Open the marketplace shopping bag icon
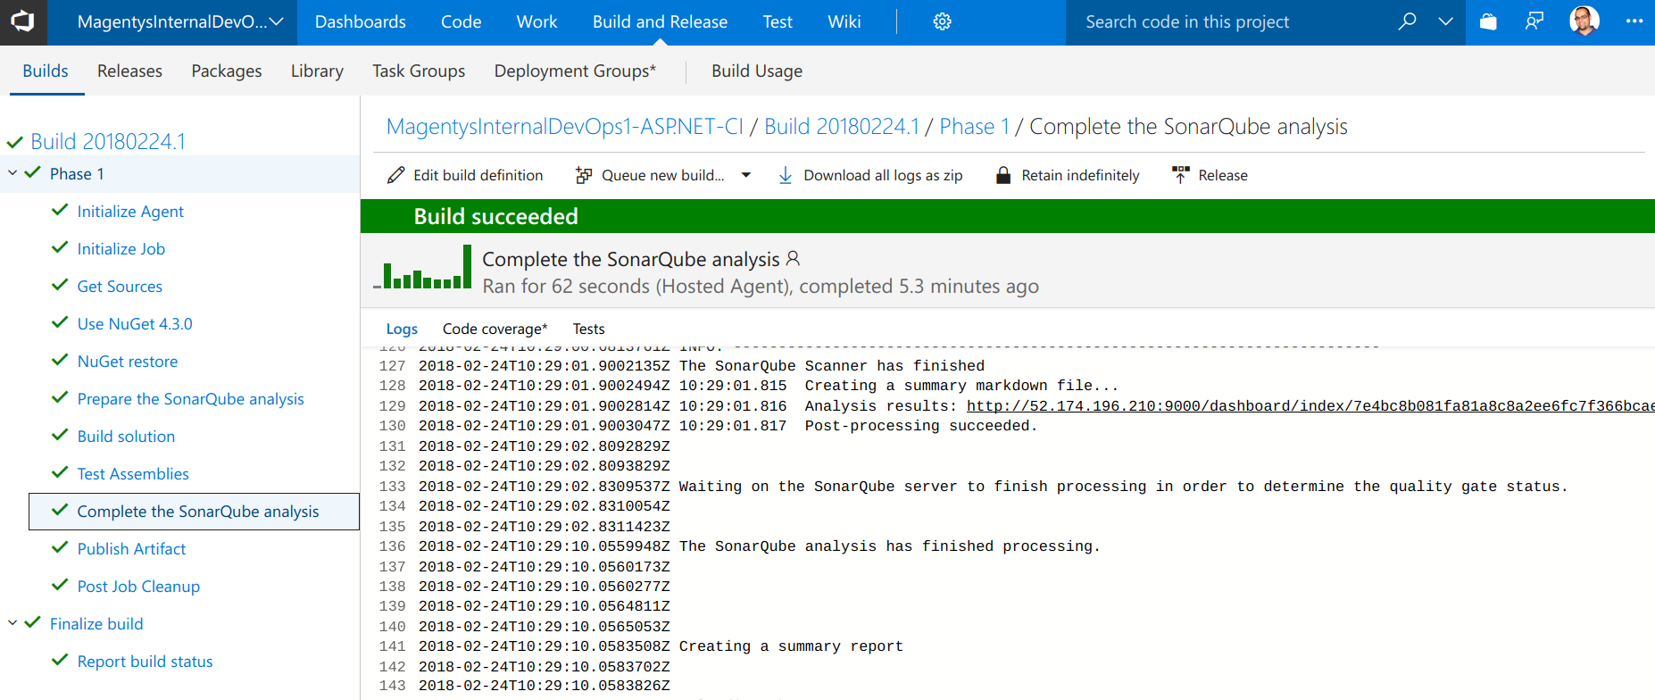Viewport: 1655px width, 700px height. tap(1488, 22)
